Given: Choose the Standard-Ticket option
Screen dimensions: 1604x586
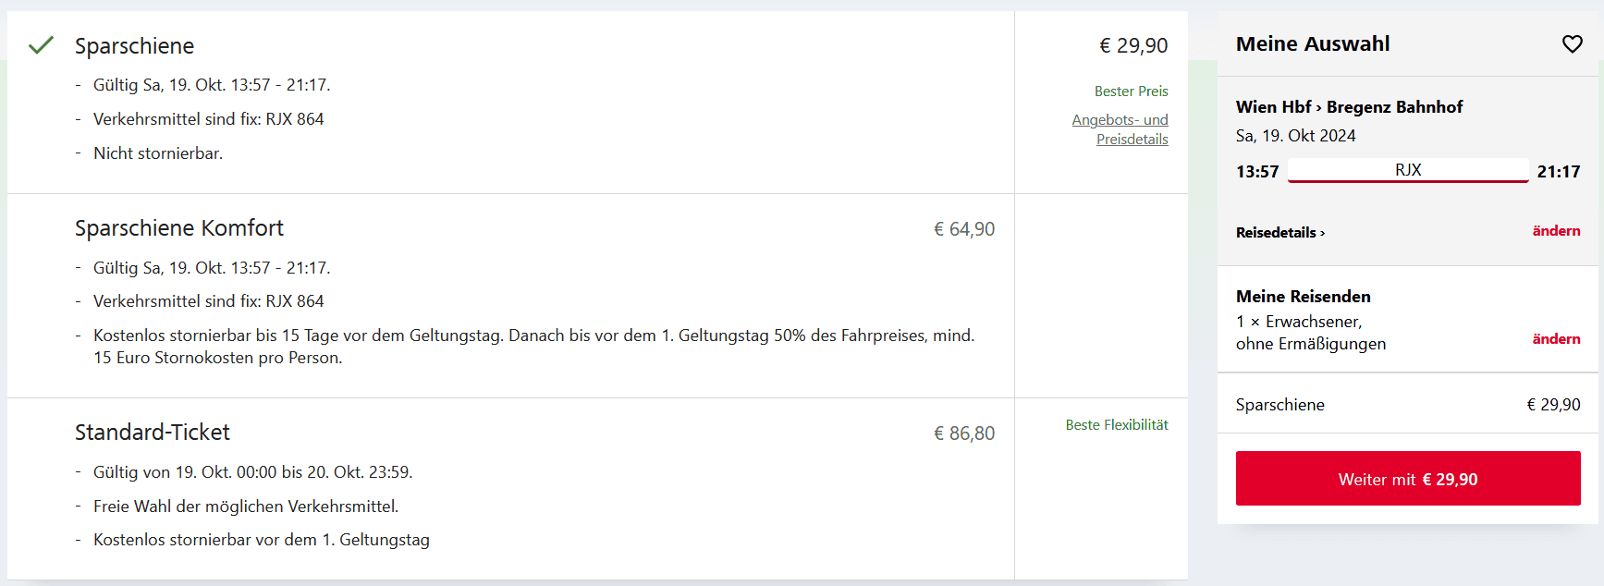Looking at the screenshot, I should pyautogui.click(x=153, y=433).
